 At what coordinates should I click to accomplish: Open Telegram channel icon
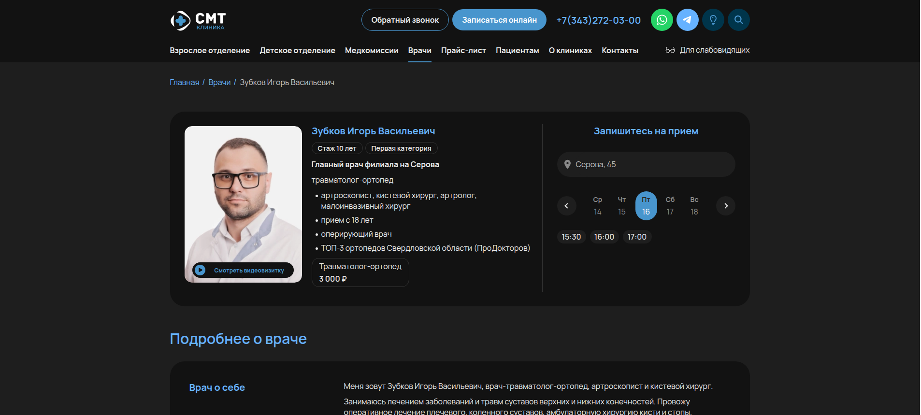point(687,20)
